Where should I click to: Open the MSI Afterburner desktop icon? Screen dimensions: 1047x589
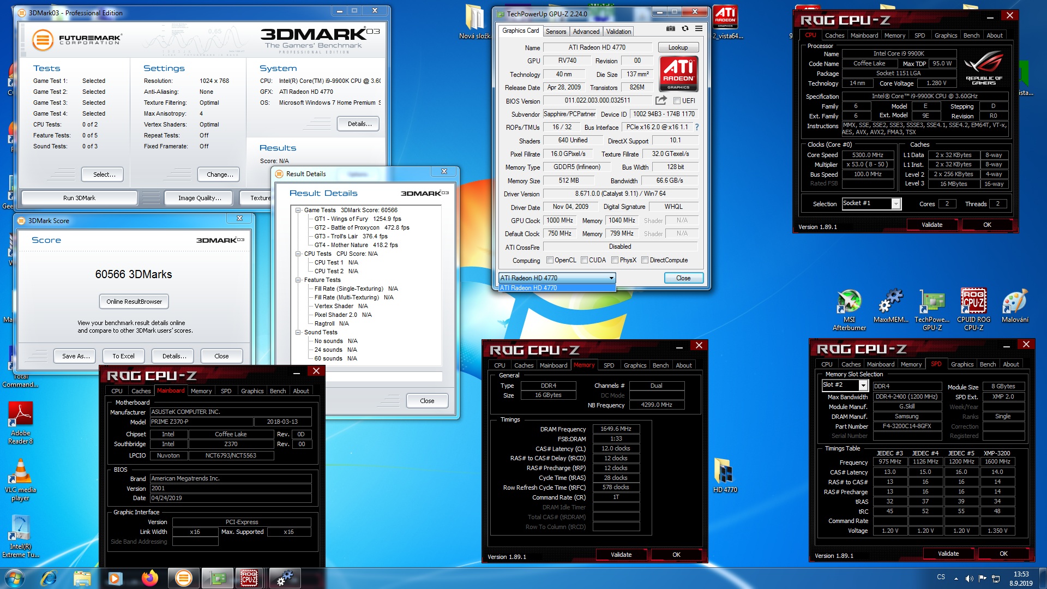pyautogui.click(x=849, y=309)
